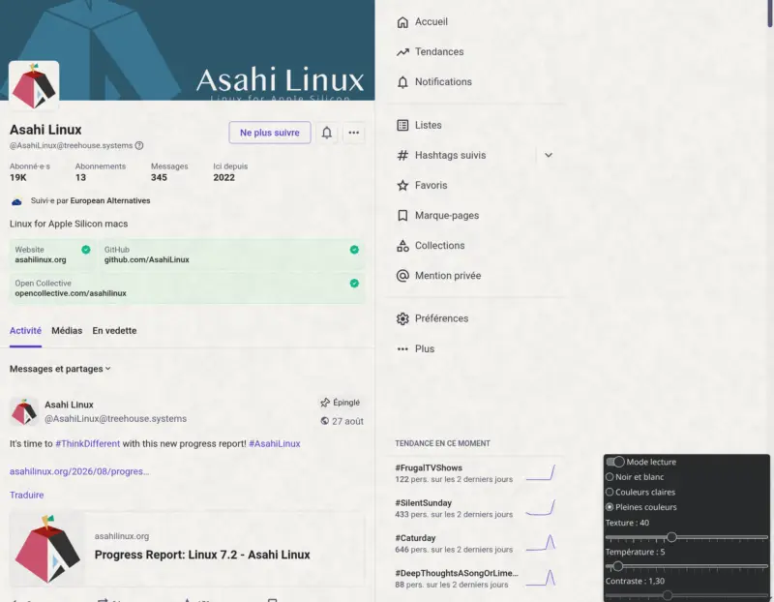Click the Messages 345 count
This screenshot has height=602, width=774.
(169, 172)
